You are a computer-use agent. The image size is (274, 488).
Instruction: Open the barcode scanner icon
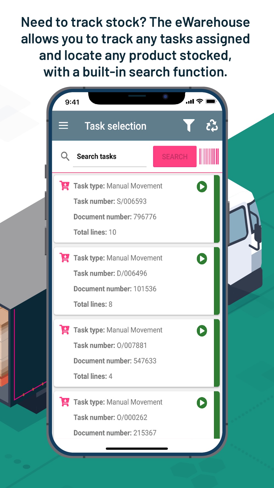209,156
